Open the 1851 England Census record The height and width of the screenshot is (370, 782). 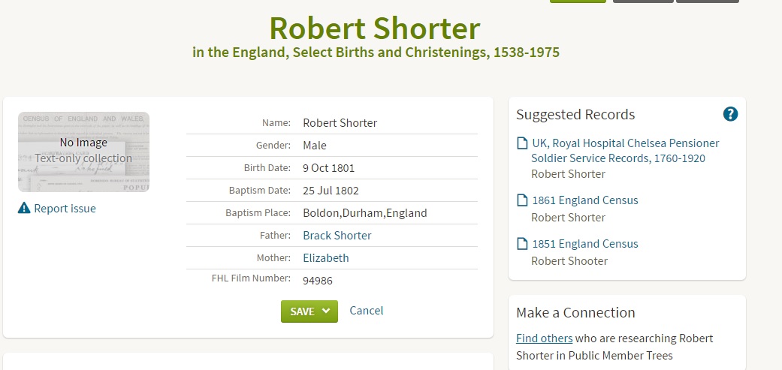pyautogui.click(x=584, y=244)
